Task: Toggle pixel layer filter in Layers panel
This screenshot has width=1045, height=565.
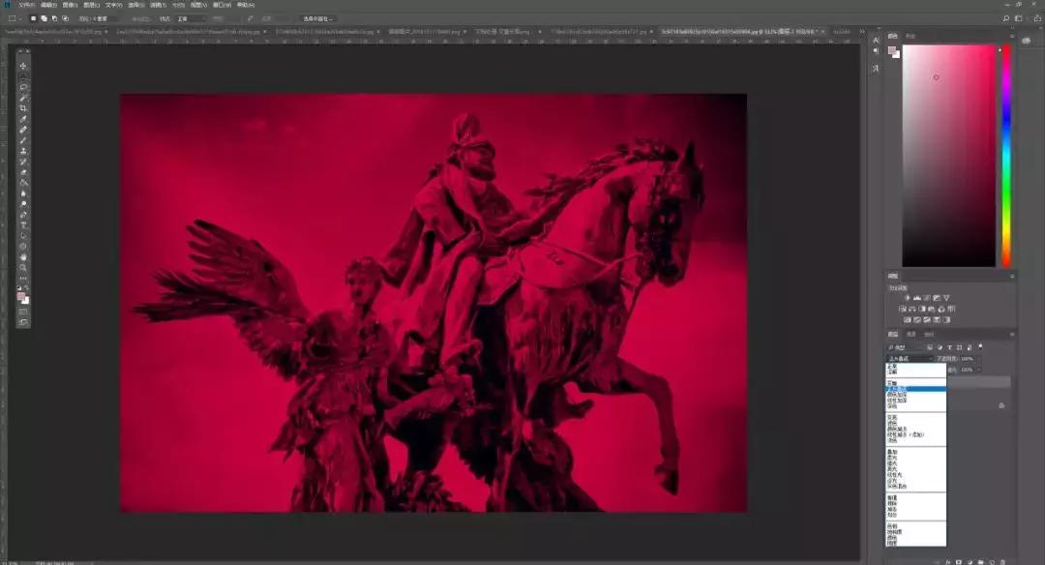Action: pos(930,347)
